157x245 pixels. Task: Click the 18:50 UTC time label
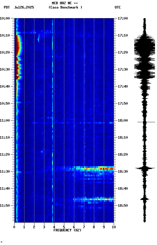[123, 206]
